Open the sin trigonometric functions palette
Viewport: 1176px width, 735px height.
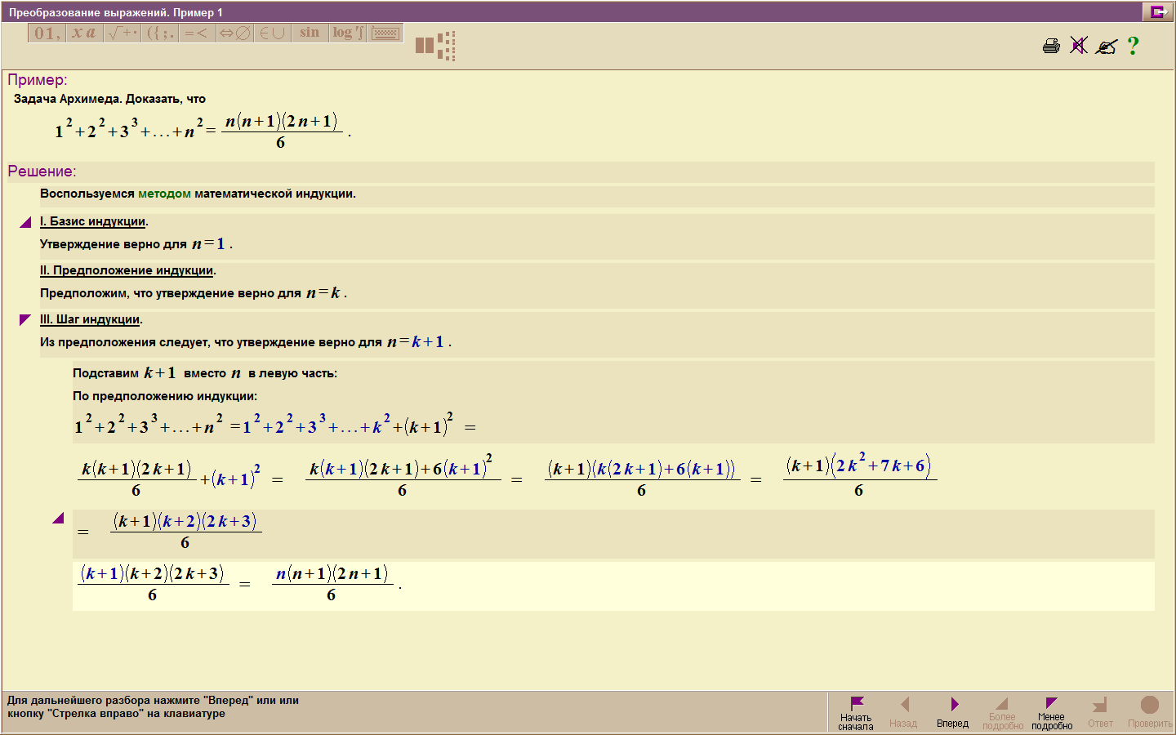(310, 33)
